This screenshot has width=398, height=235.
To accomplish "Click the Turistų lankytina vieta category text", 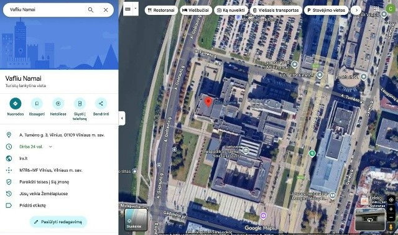I will click(x=25, y=86).
